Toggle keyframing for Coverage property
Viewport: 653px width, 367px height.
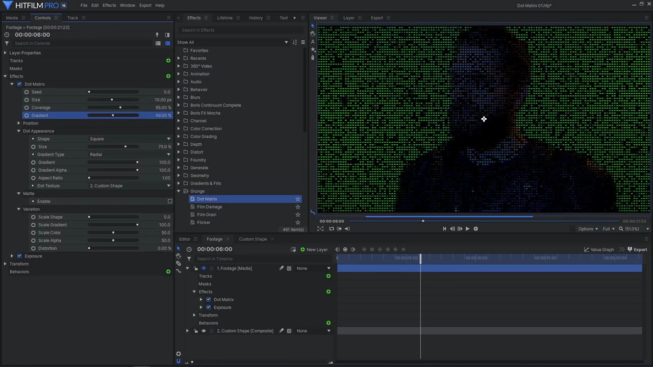click(27, 108)
